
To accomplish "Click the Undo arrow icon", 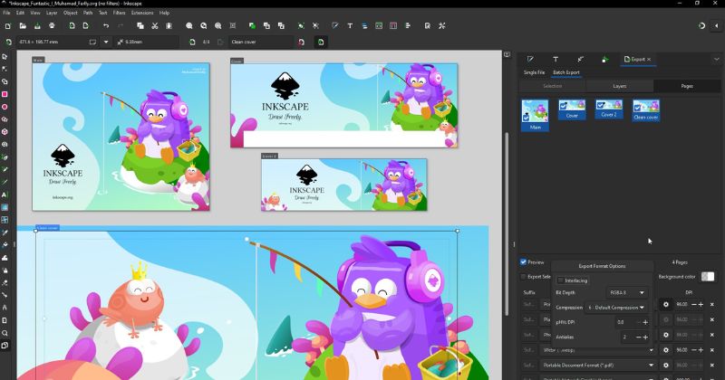I will tap(106, 26).
